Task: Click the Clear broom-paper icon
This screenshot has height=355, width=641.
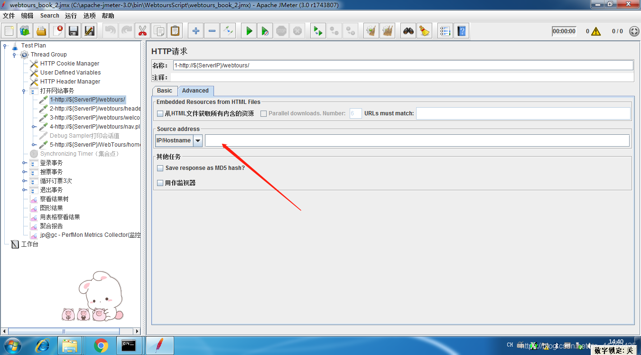Action: pyautogui.click(x=371, y=31)
